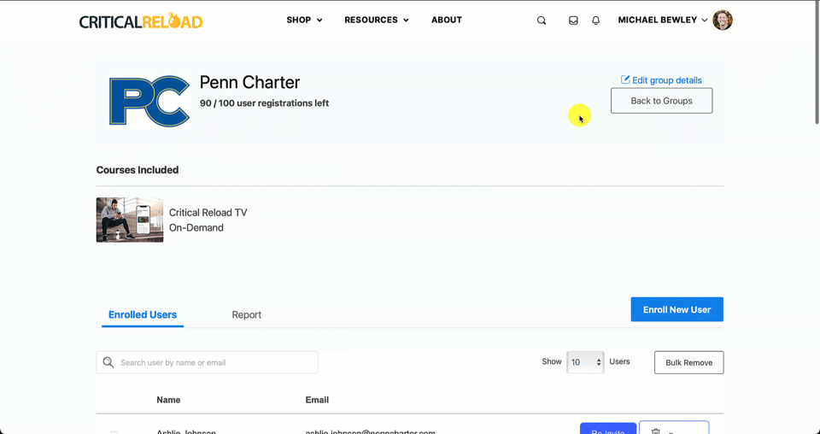Open the notifications bell icon

[595, 21]
